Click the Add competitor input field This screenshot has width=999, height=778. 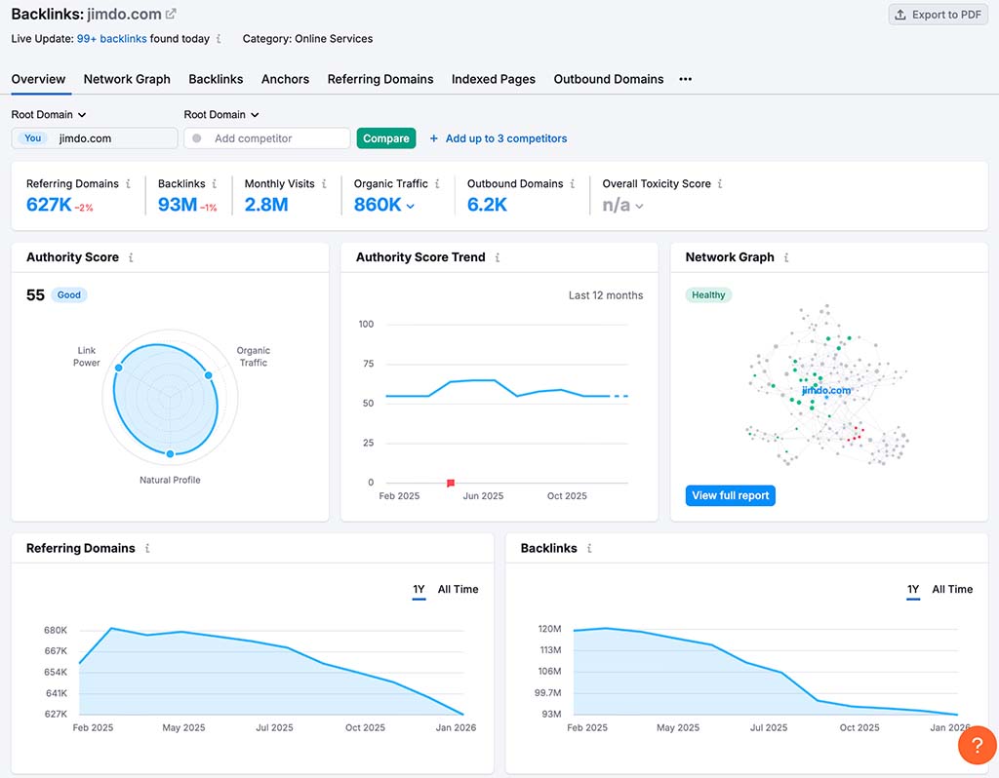266,138
